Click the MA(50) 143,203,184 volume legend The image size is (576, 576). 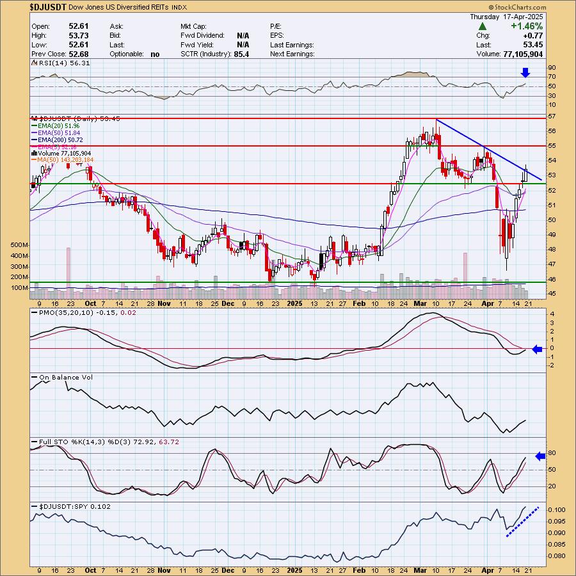[x=63, y=160]
